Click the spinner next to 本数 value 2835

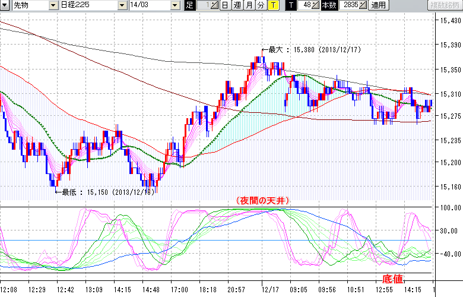coord(363,5)
